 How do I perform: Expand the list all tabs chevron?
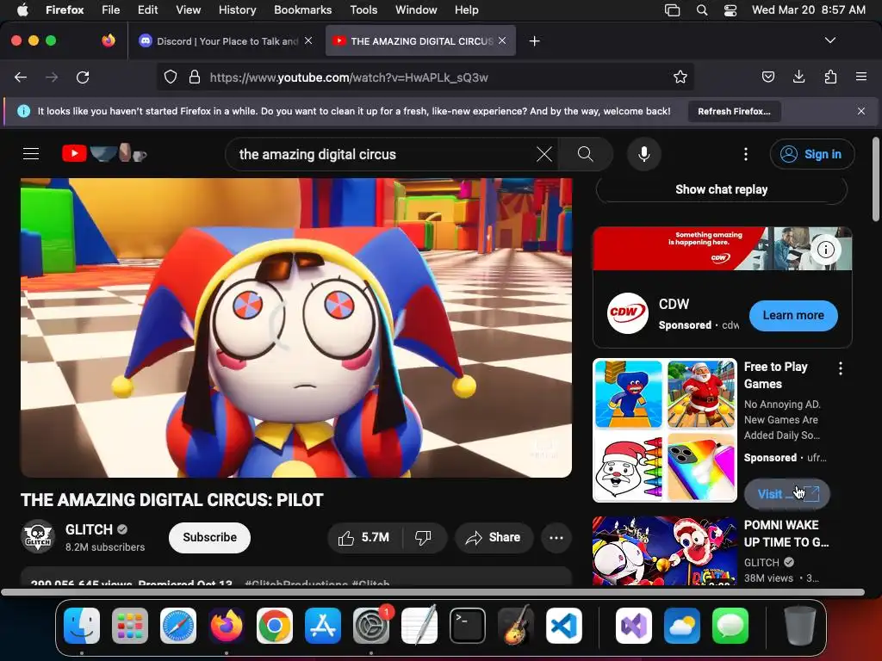point(830,40)
